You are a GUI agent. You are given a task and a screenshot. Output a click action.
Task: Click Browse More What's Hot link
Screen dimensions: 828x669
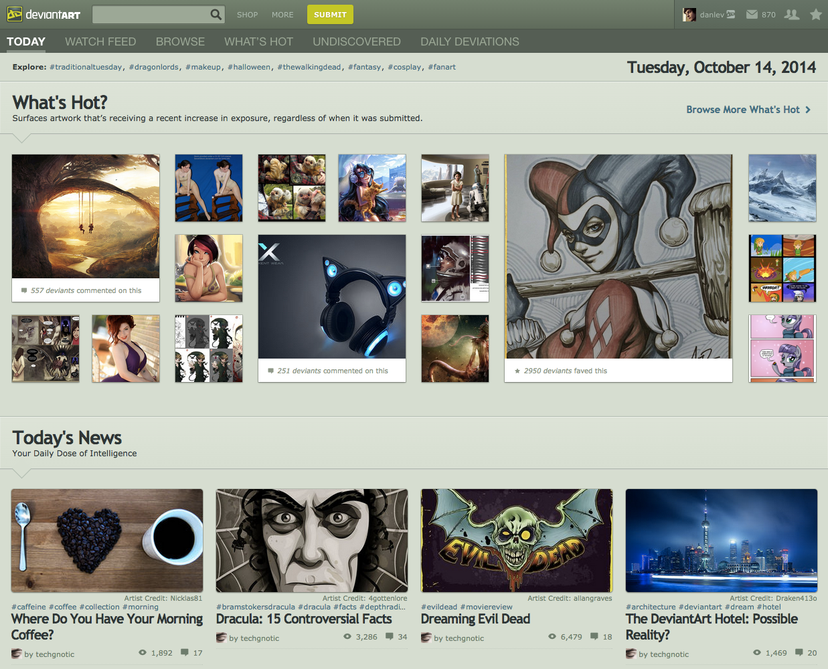[x=743, y=110]
